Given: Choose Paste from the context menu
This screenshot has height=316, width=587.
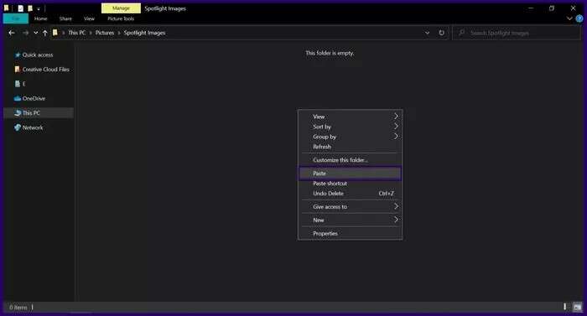Looking at the screenshot, I should click(x=350, y=174).
